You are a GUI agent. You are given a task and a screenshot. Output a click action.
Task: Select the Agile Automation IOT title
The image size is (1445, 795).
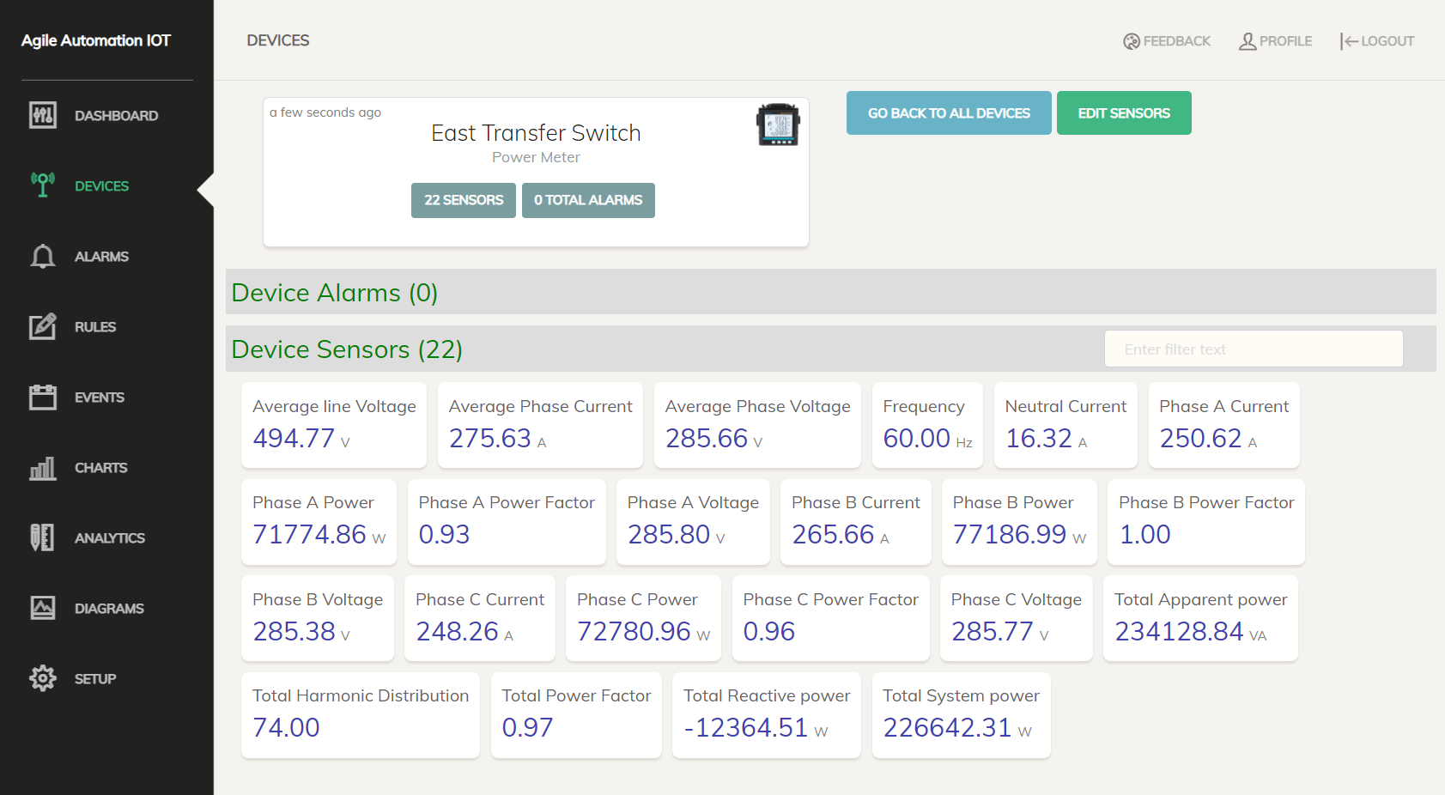96,40
